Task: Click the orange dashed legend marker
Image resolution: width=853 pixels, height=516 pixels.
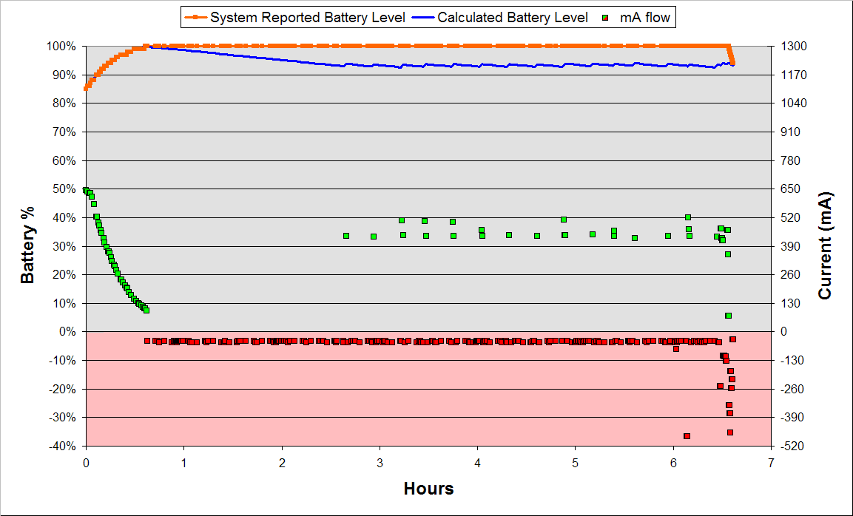Action: coord(196,16)
